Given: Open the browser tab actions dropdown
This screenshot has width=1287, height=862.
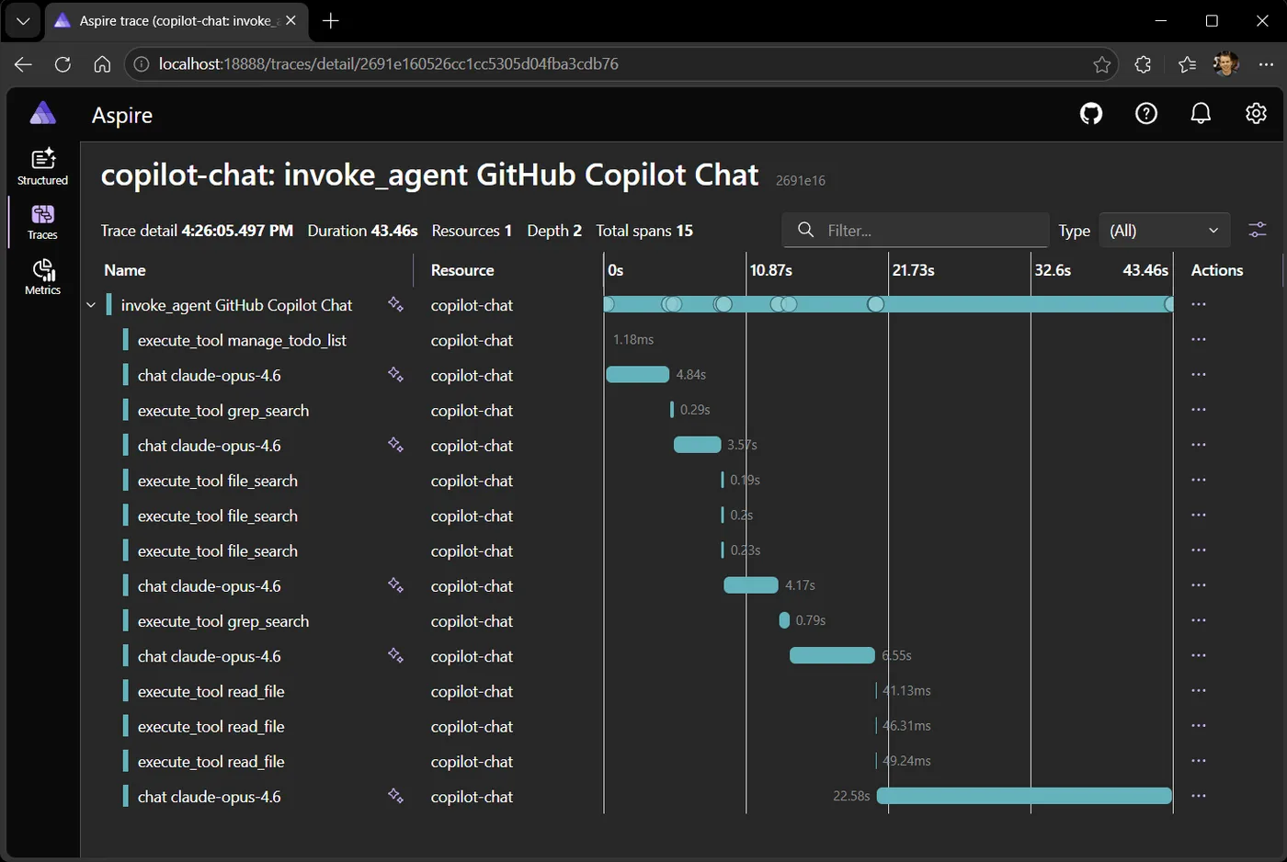Looking at the screenshot, I should click(x=23, y=21).
